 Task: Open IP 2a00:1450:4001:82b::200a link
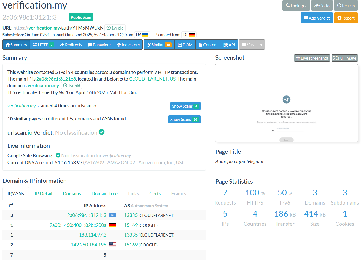[78, 225]
